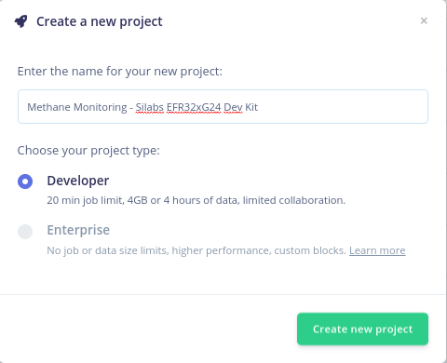Viewport: 447px width, 363px height.
Task: Click the 20 min job limit description text
Action: click(x=196, y=200)
